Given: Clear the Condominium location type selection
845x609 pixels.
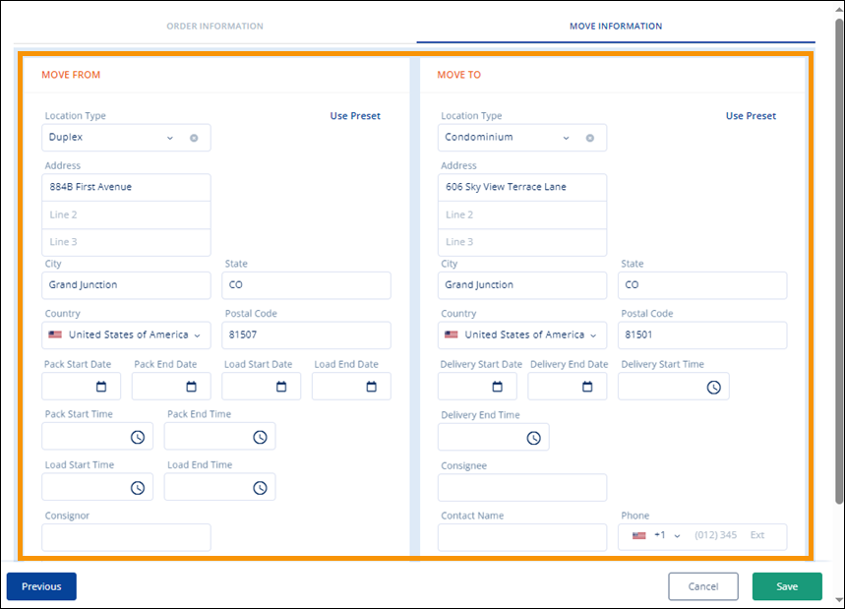Looking at the screenshot, I should [589, 138].
